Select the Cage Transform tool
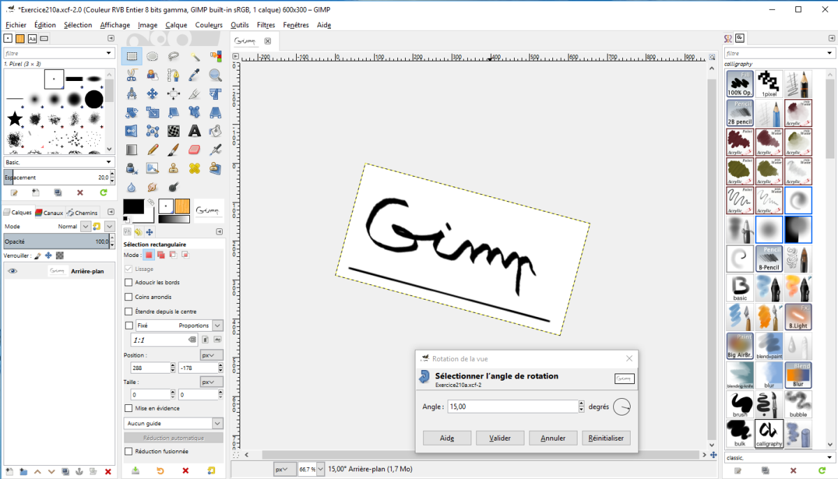The height and width of the screenshot is (479, 838). click(x=152, y=131)
